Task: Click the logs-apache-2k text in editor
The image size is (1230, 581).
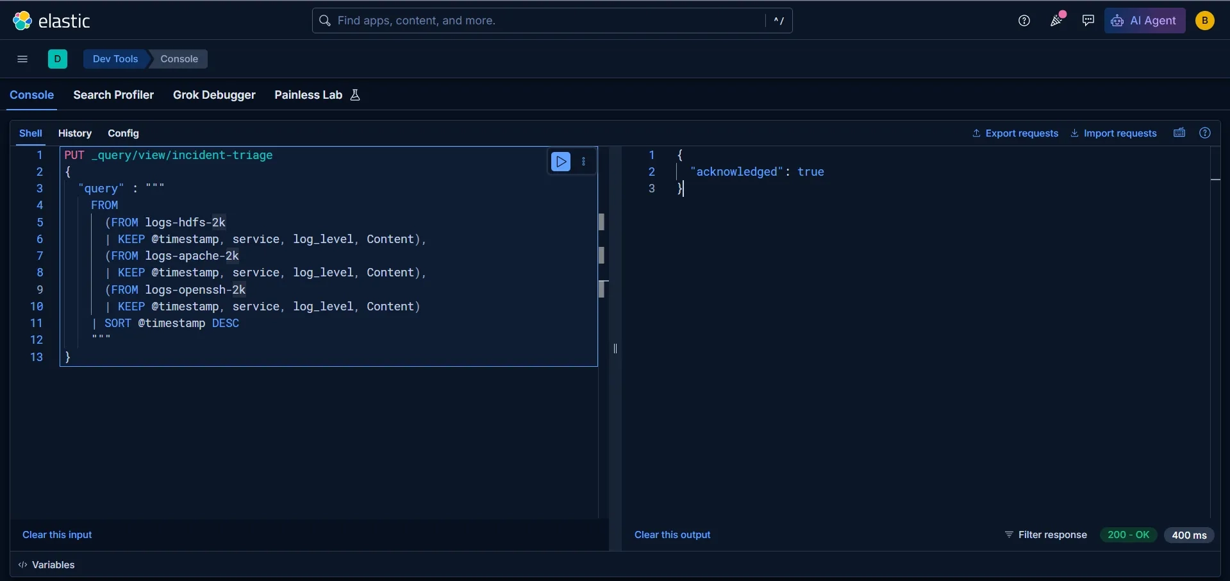Action: (192, 256)
